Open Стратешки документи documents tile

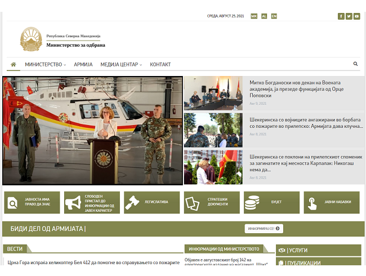click(x=211, y=202)
